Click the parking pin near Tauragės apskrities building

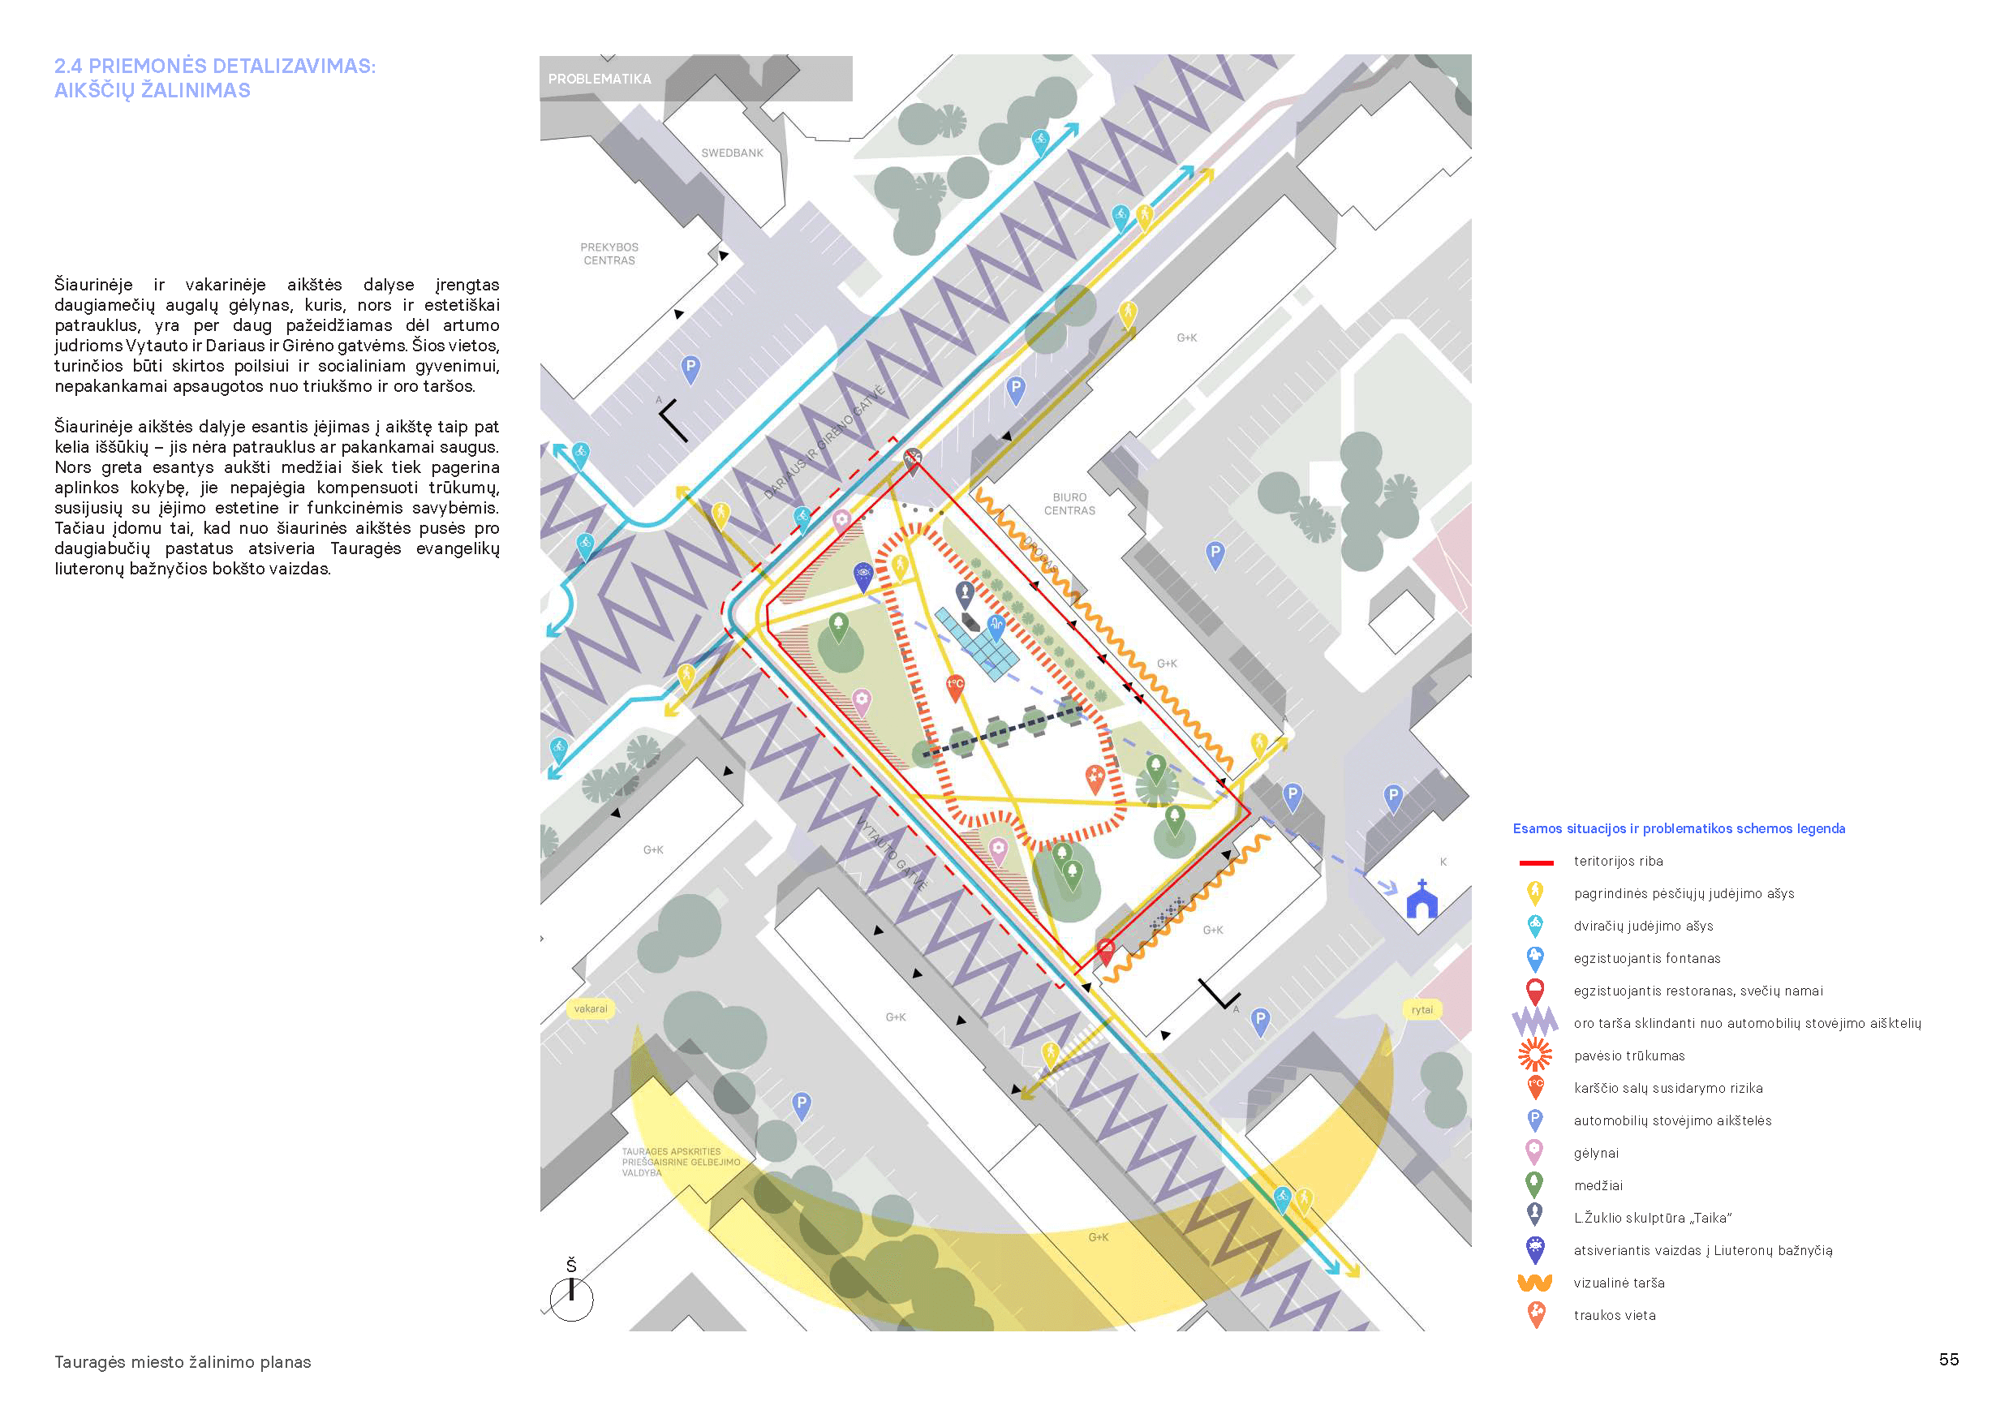click(x=801, y=1106)
